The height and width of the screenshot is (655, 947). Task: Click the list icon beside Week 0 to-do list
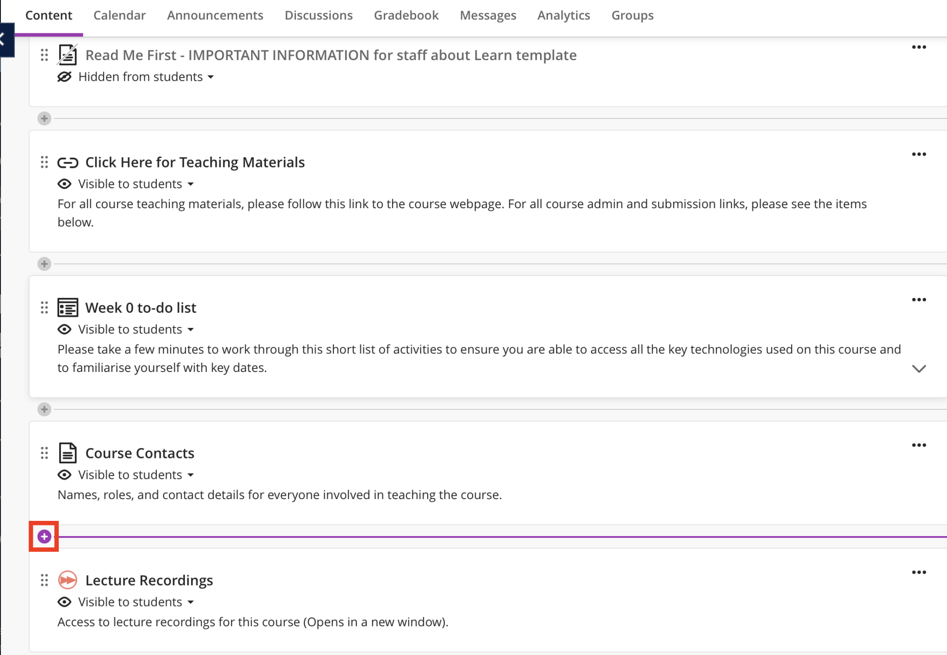(68, 307)
